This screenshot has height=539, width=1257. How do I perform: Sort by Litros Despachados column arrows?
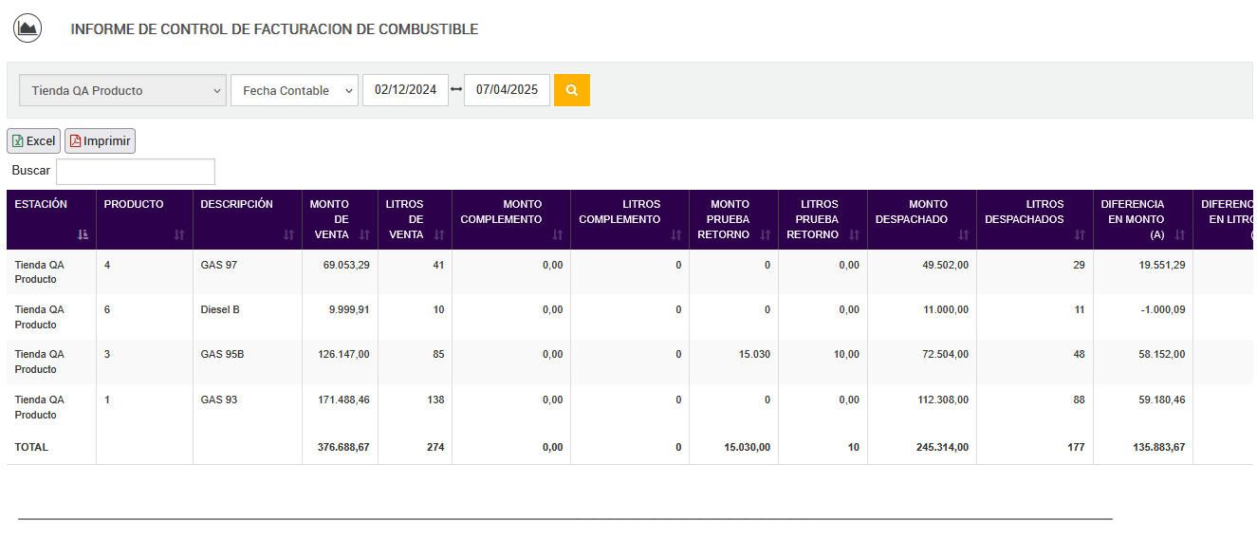1080,234
